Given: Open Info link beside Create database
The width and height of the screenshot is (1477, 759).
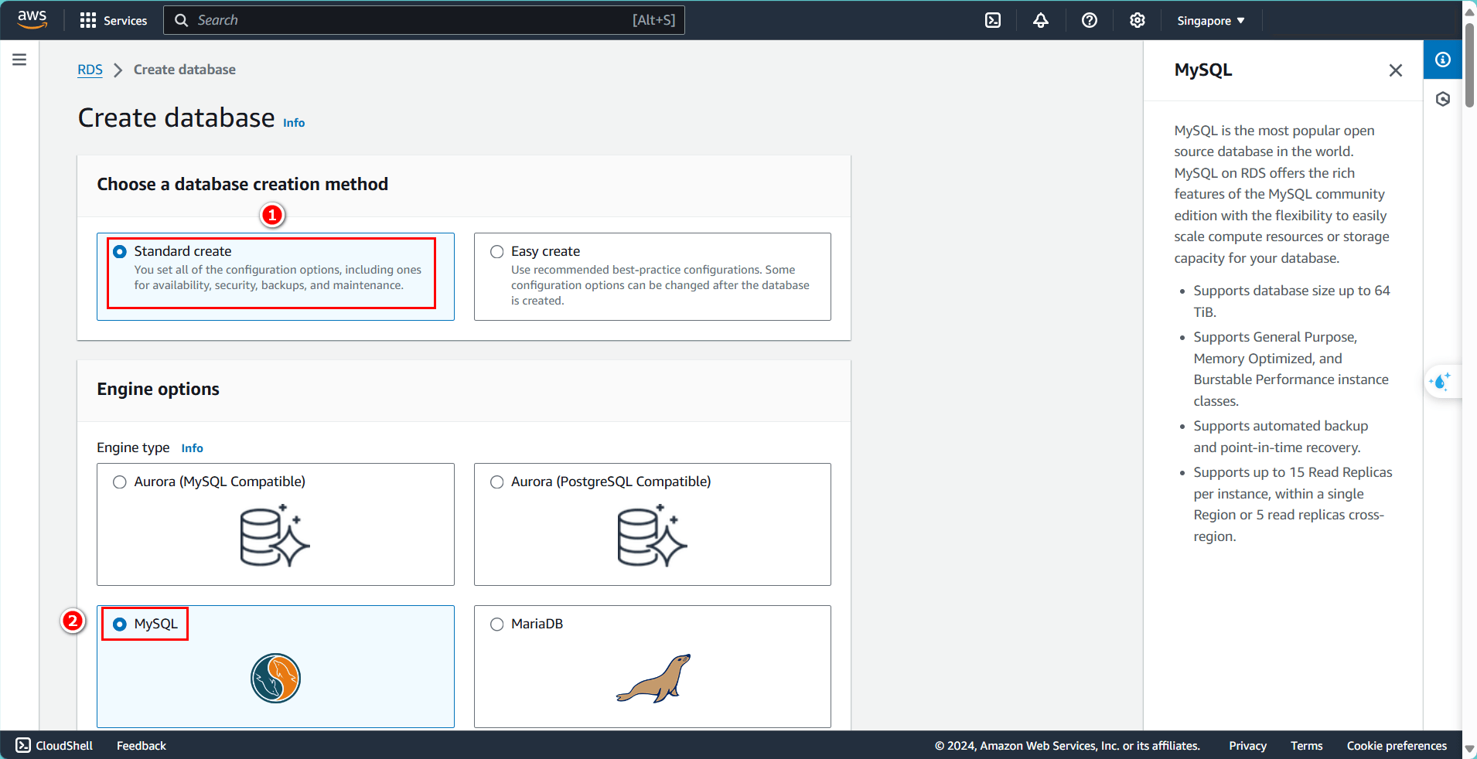Looking at the screenshot, I should (x=294, y=123).
